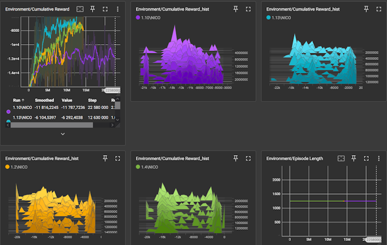Pin the 1.10\NICO histogram card

coord(235,9)
